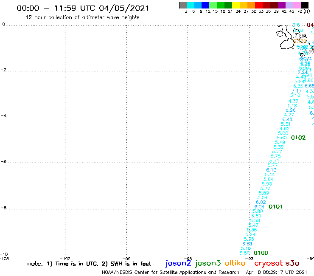Click wave height value '5.24'
314x276 pixels.
tap(250, 234)
